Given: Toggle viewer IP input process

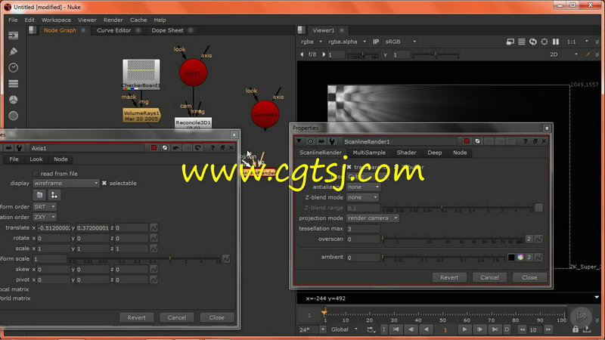Looking at the screenshot, I should point(376,42).
